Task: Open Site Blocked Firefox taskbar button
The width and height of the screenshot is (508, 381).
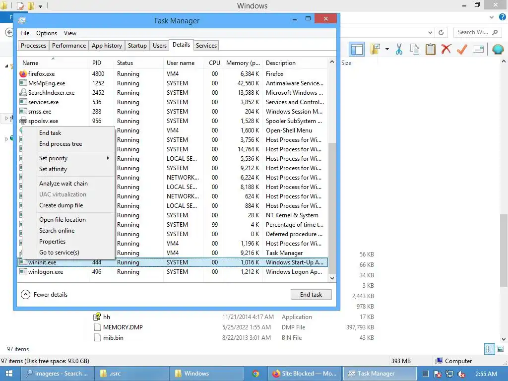Action: [x=305, y=374]
